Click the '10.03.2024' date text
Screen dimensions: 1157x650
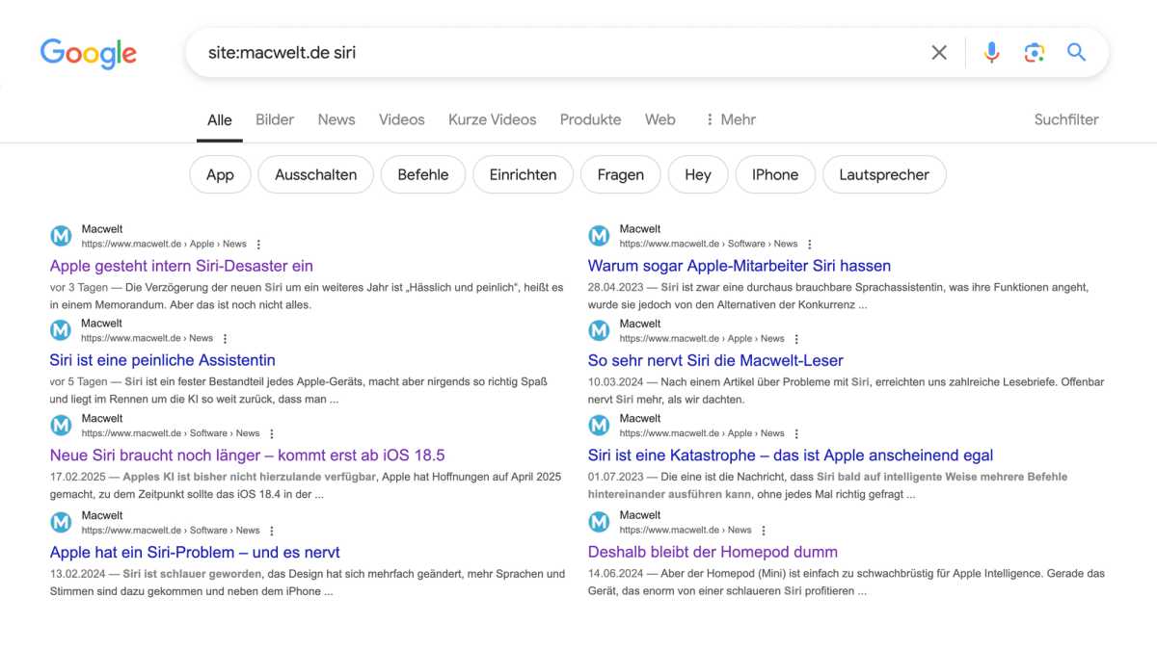click(615, 382)
